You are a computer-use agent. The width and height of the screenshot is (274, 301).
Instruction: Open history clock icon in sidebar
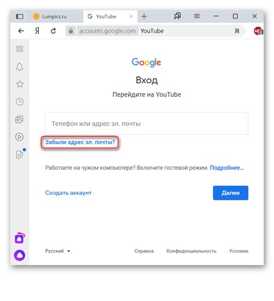[20, 102]
